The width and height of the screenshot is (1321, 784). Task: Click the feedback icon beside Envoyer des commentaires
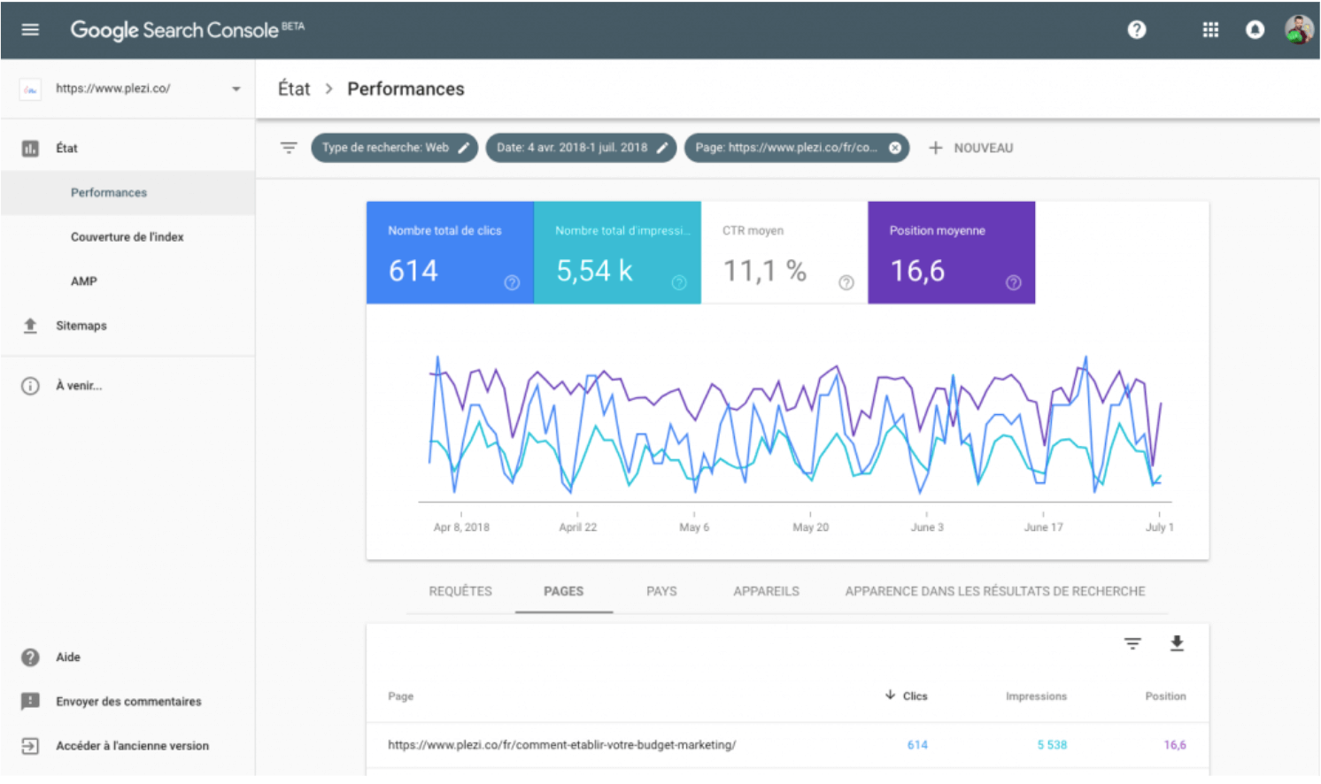(x=30, y=702)
